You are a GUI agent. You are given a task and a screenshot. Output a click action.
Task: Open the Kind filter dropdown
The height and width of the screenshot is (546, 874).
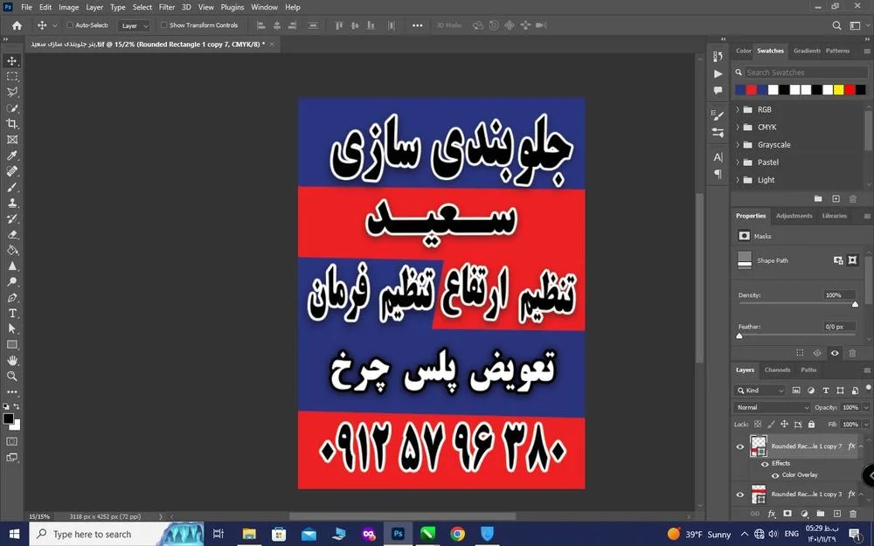point(760,390)
